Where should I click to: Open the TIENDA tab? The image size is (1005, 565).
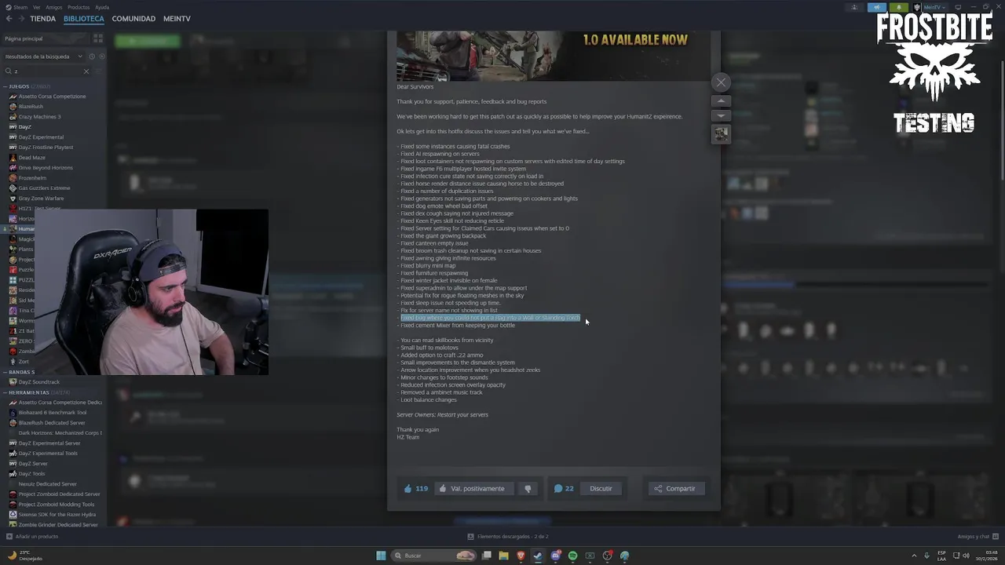(x=42, y=19)
